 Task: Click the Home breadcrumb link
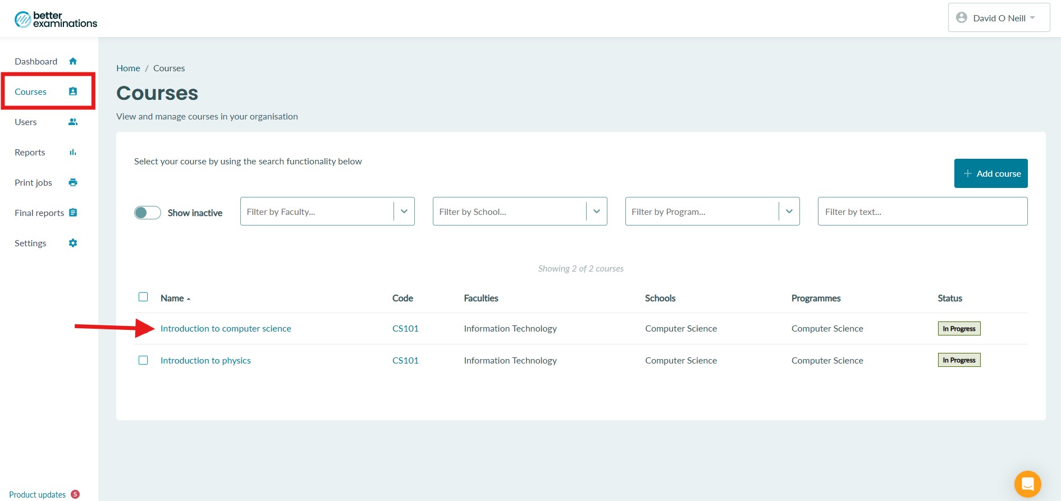tap(128, 68)
